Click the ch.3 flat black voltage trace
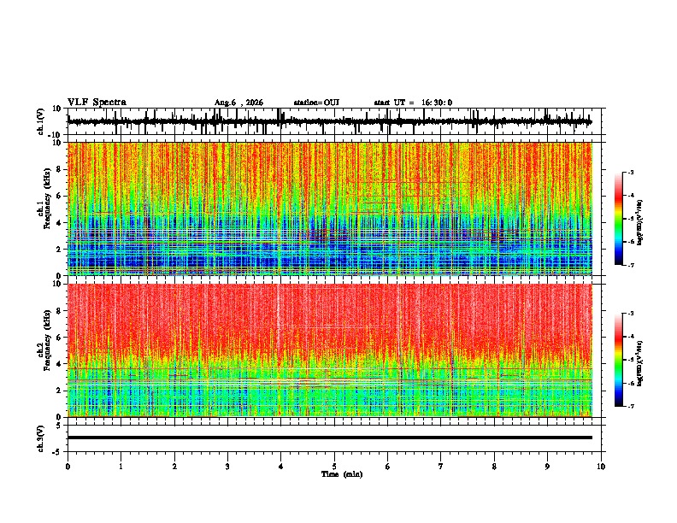 330,438
